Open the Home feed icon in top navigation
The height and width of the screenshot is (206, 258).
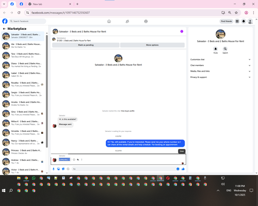point(109,21)
